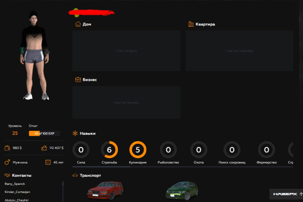Screen dimensions: 303x202
Task: Click the Кулинария skill ring showing 5
Action: pos(137,150)
